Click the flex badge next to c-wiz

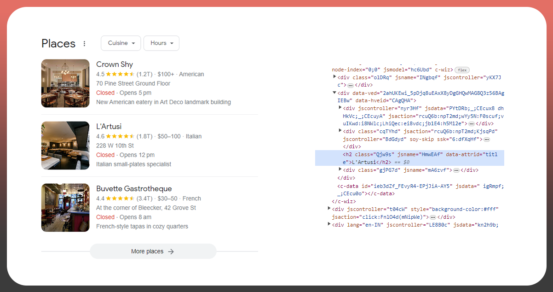point(462,70)
